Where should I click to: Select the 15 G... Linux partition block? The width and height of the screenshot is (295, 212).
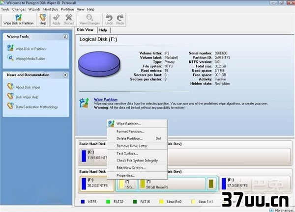tap(127, 185)
